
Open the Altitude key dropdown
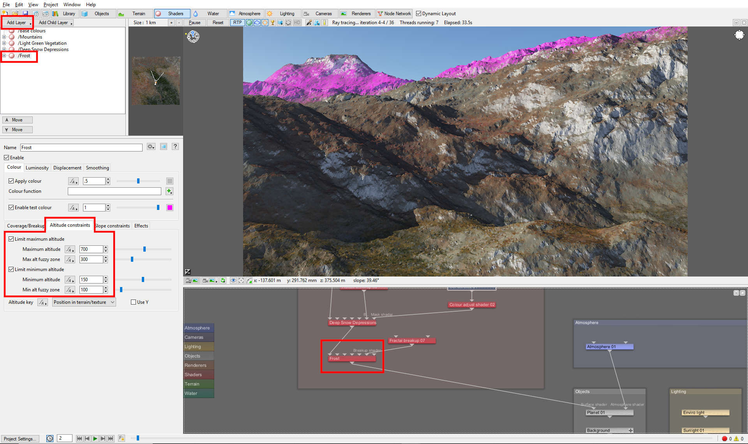coord(84,302)
